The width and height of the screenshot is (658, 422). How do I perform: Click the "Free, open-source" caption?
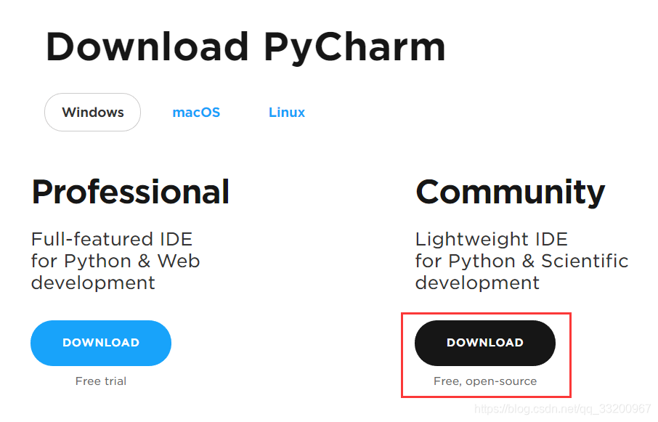(485, 381)
